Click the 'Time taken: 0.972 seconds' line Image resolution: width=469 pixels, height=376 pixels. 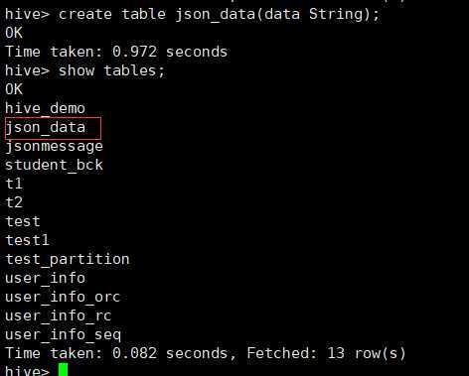tap(116, 52)
